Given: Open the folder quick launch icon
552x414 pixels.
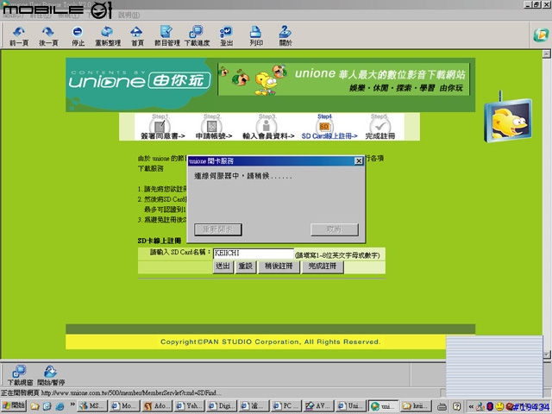Looking at the screenshot, I should (34, 406).
